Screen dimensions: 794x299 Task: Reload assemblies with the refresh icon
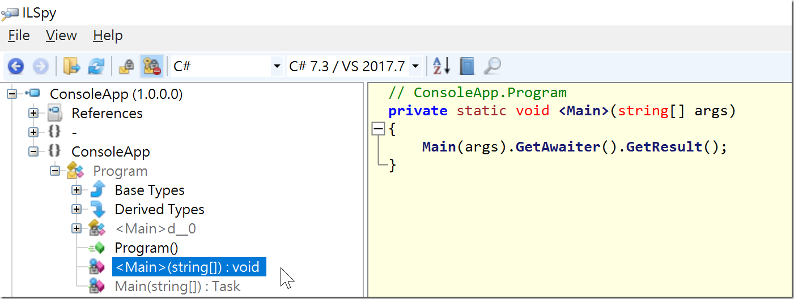coord(96,67)
